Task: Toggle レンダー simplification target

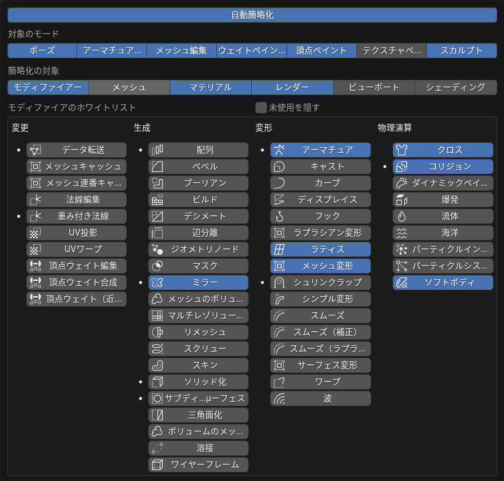Action: (x=292, y=87)
